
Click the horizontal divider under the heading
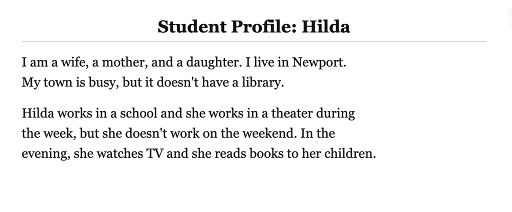(253, 42)
